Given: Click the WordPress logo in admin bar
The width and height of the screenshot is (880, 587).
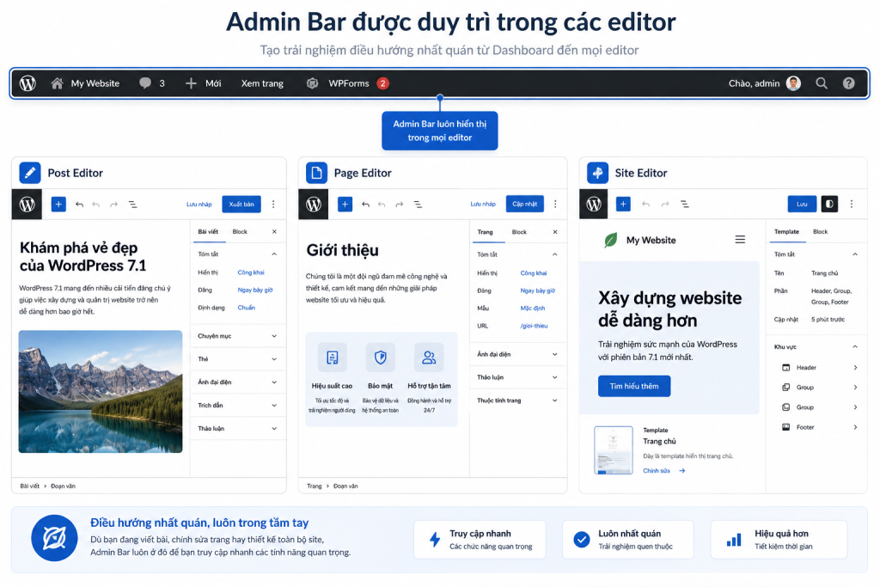Looking at the screenshot, I should [x=27, y=83].
